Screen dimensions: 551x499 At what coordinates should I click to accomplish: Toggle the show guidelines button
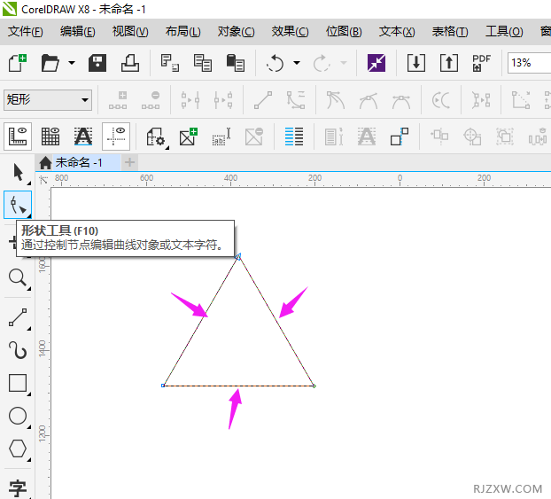[x=116, y=136]
